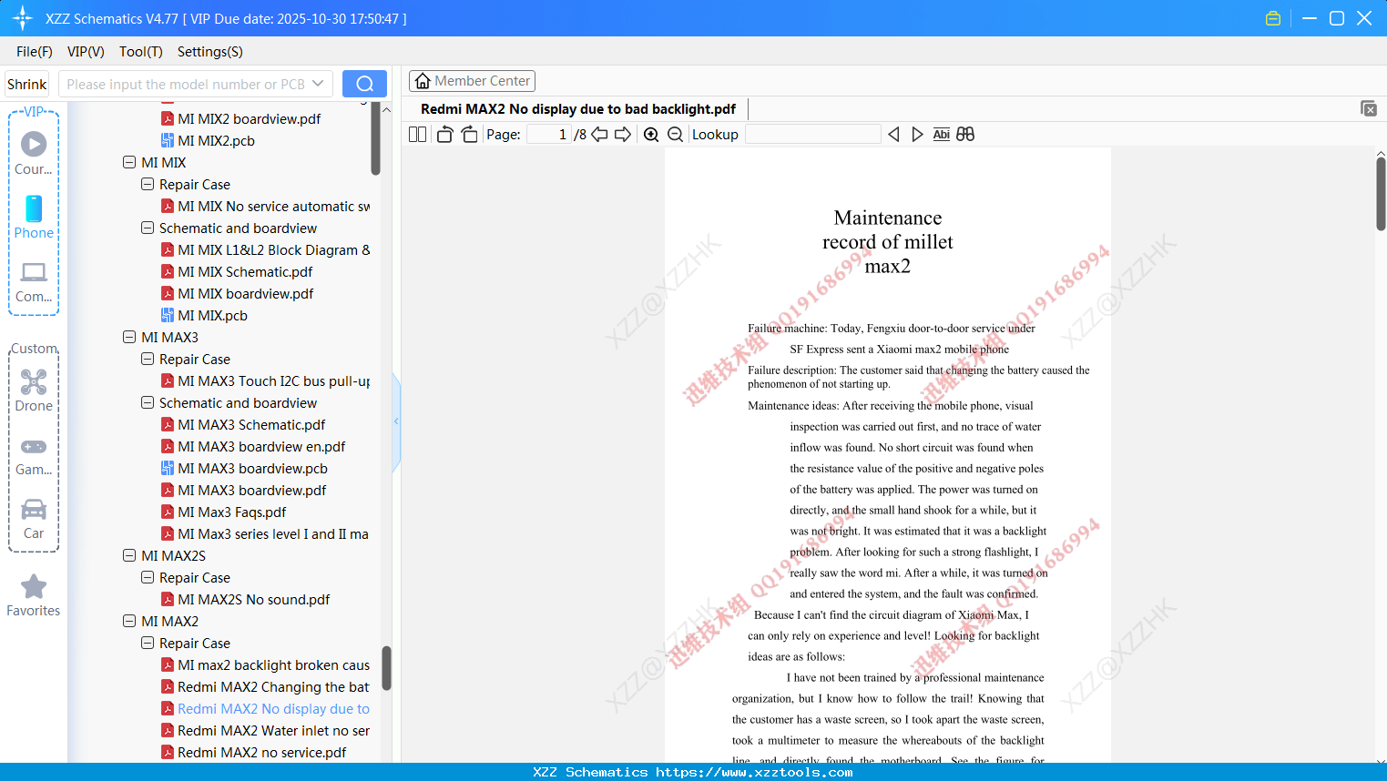The image size is (1387, 781).
Task: Collapse Repair Case under MI MIX
Action: (x=148, y=185)
